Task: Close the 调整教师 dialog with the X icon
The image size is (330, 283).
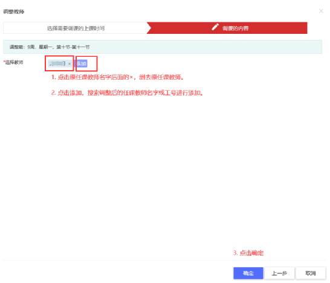Action: tap(321, 11)
